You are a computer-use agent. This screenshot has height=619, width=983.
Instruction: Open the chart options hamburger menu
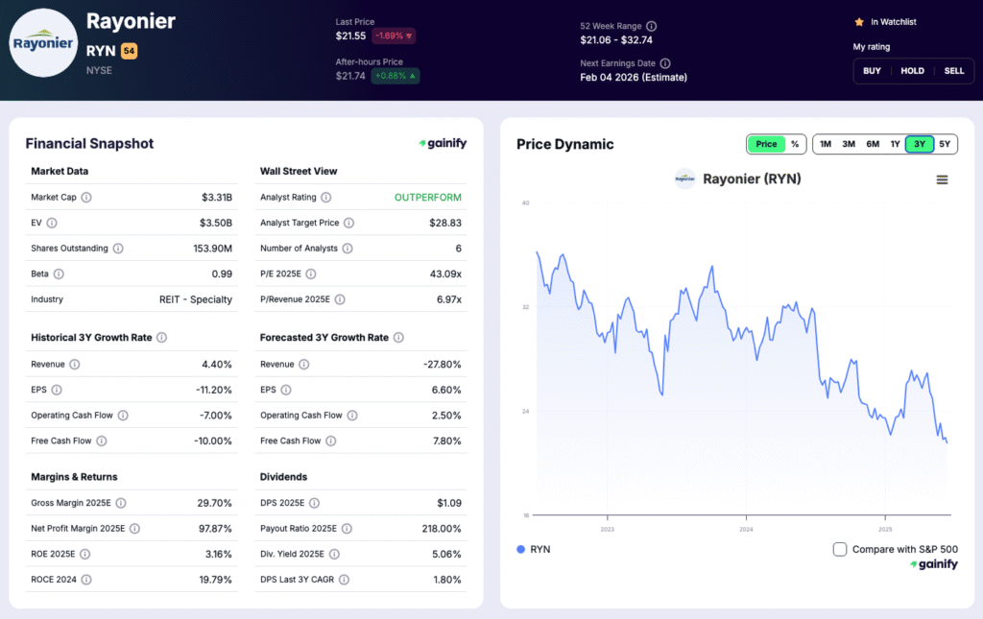[x=942, y=179]
